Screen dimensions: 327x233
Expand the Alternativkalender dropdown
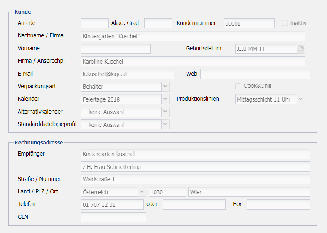165,112
